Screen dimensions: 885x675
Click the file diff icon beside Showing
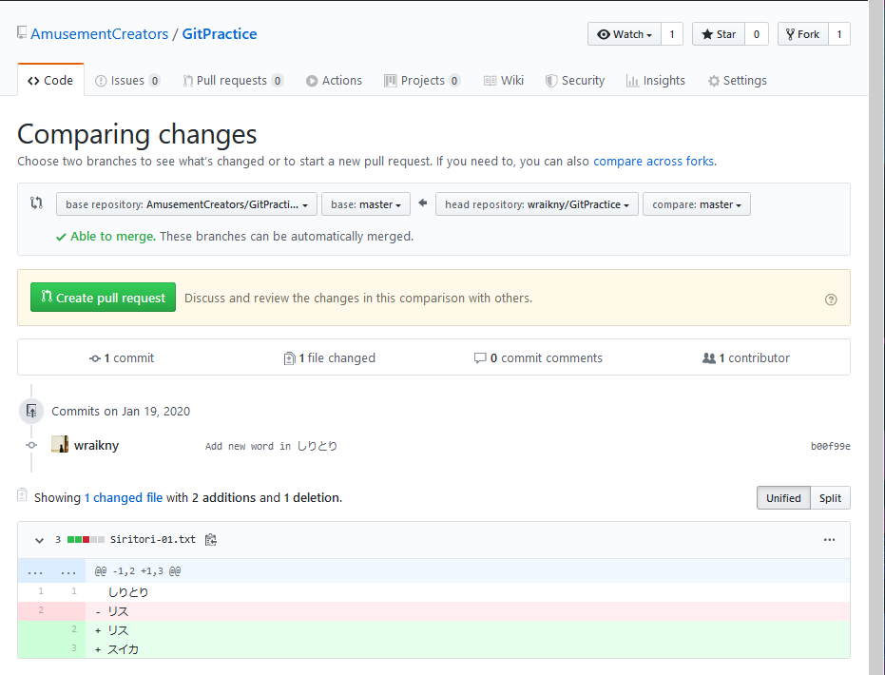[22, 495]
